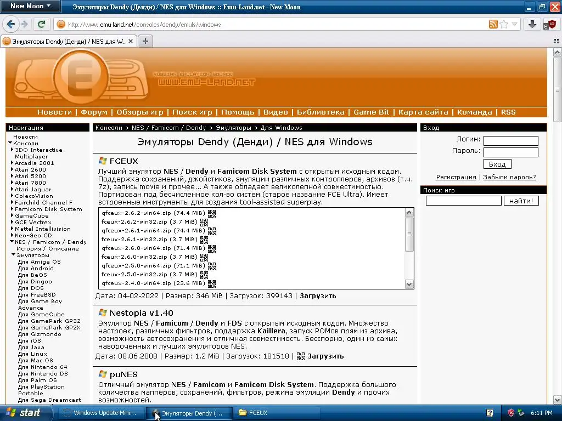Click the QR code icon next to fceux-2.6.1-win32.zip
Screen dimensions: 562x421
pyautogui.click(x=204, y=240)
